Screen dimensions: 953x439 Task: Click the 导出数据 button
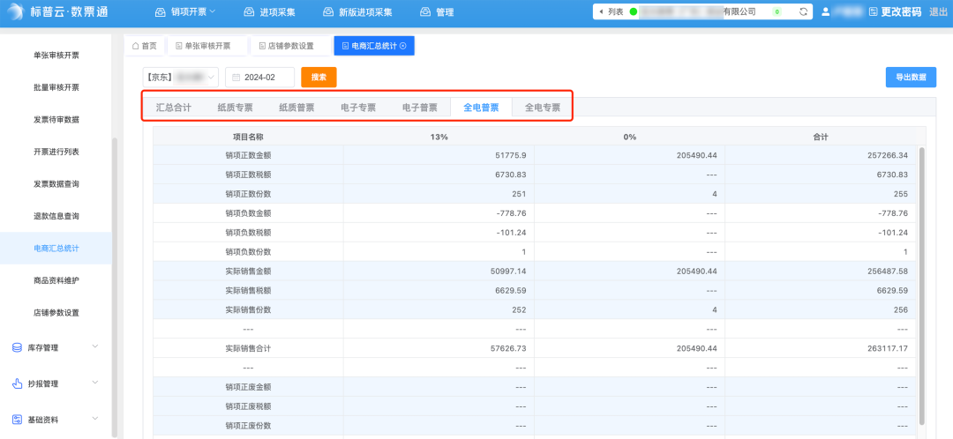pyautogui.click(x=911, y=77)
